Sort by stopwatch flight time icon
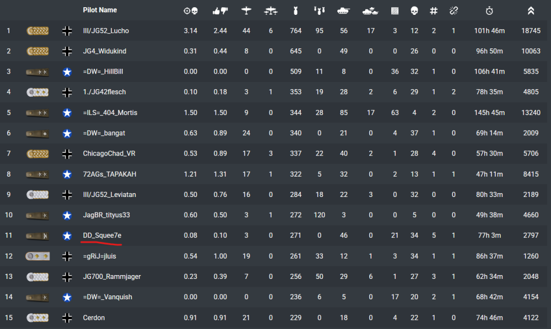The width and height of the screenshot is (551, 329). click(x=489, y=10)
